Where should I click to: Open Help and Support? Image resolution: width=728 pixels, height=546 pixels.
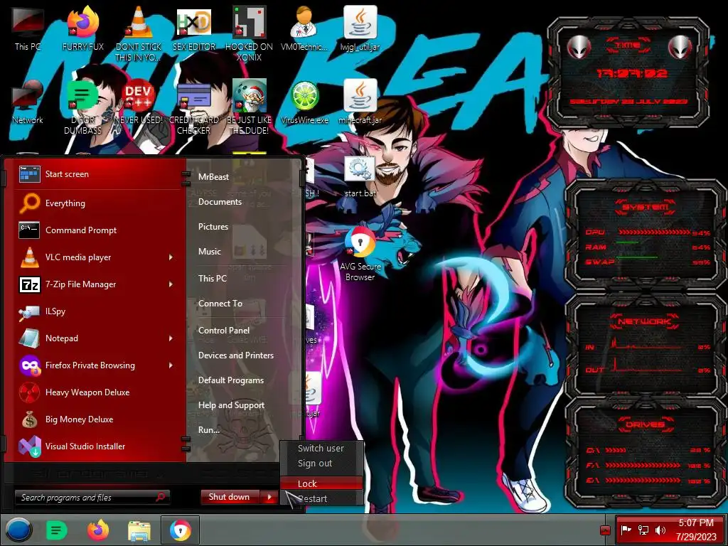pos(231,405)
